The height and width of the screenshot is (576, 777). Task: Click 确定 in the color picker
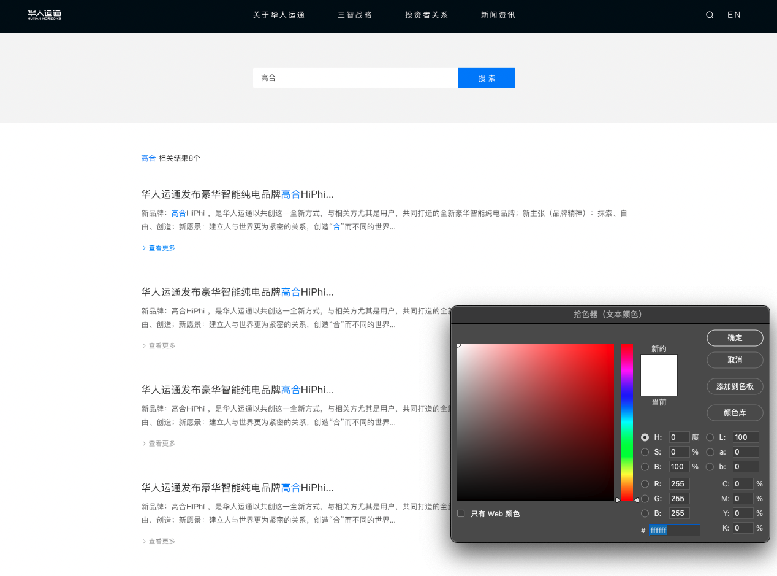pos(735,338)
